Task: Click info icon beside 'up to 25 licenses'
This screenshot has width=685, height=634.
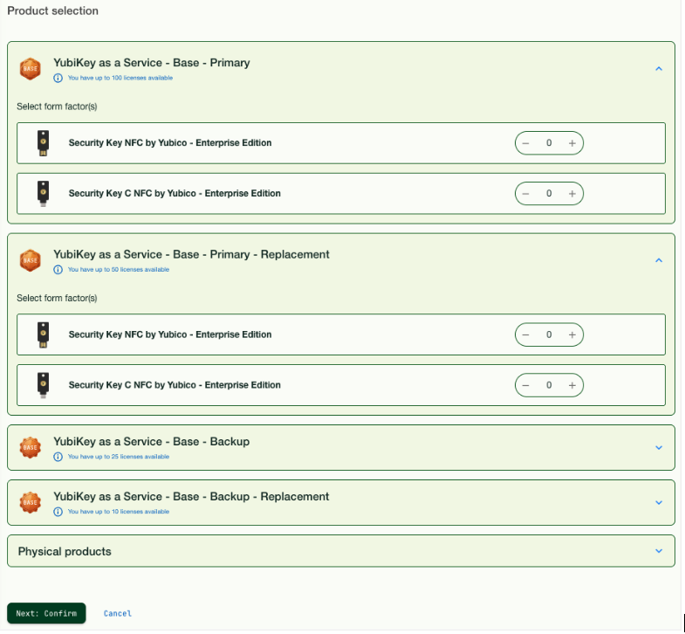Action: [x=58, y=456]
